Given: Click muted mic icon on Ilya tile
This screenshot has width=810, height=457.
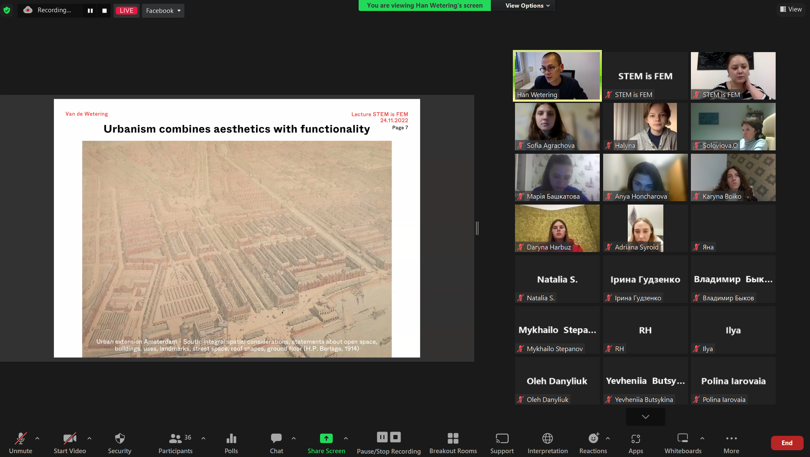Looking at the screenshot, I should coord(696,349).
